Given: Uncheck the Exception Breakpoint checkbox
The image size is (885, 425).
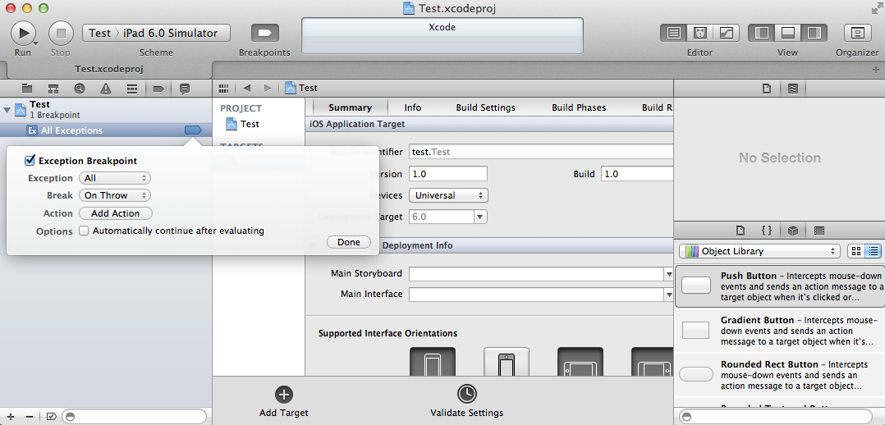Looking at the screenshot, I should pyautogui.click(x=30, y=161).
